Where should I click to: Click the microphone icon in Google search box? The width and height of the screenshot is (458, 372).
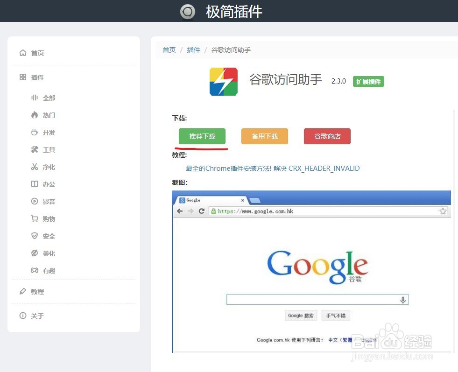(403, 300)
